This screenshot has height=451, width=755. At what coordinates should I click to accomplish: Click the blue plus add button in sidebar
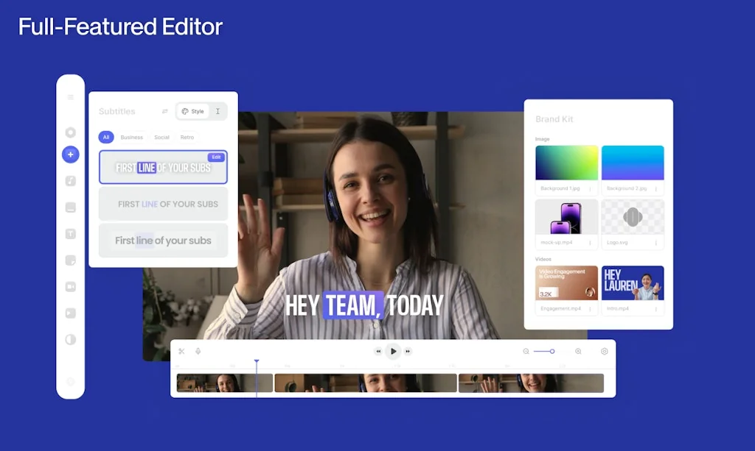(71, 155)
